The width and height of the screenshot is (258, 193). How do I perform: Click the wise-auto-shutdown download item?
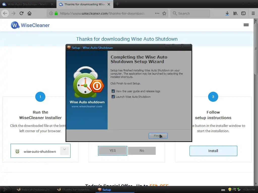click(41, 151)
